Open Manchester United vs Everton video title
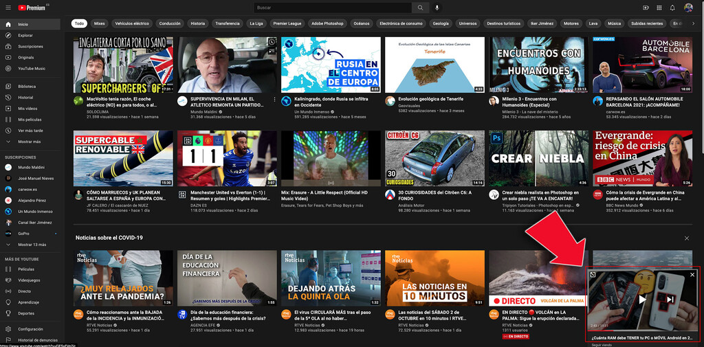The height and width of the screenshot is (347, 704). click(230, 195)
